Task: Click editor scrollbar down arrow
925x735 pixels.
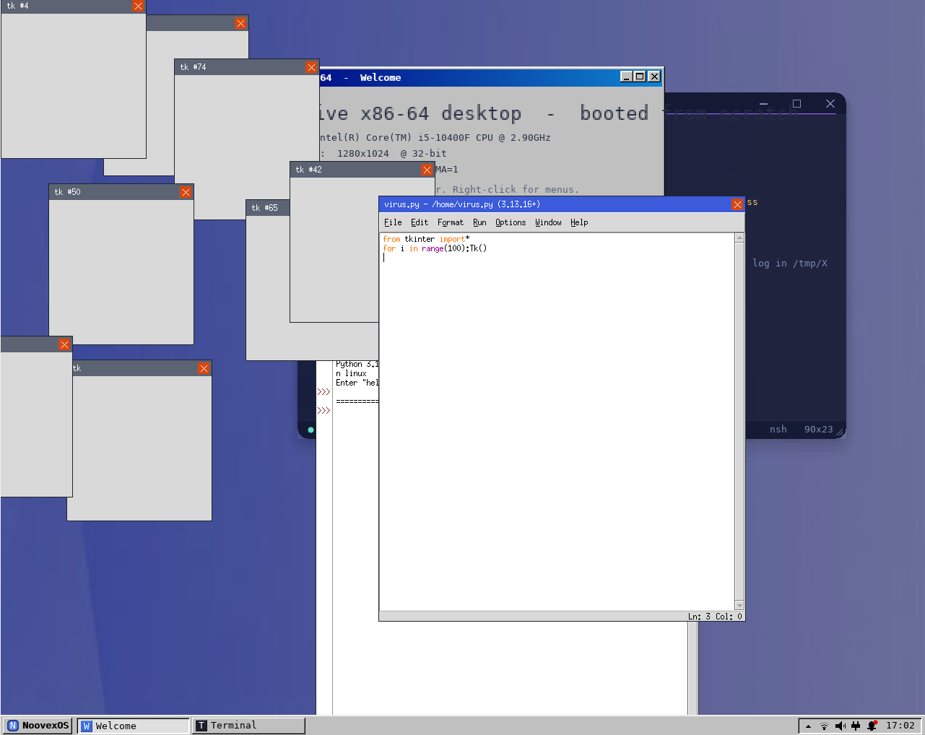Action: (x=739, y=605)
